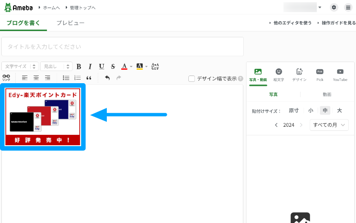The width and height of the screenshot is (356, 223).
Task: Open the settings gear icon
Action: pyautogui.click(x=334, y=8)
